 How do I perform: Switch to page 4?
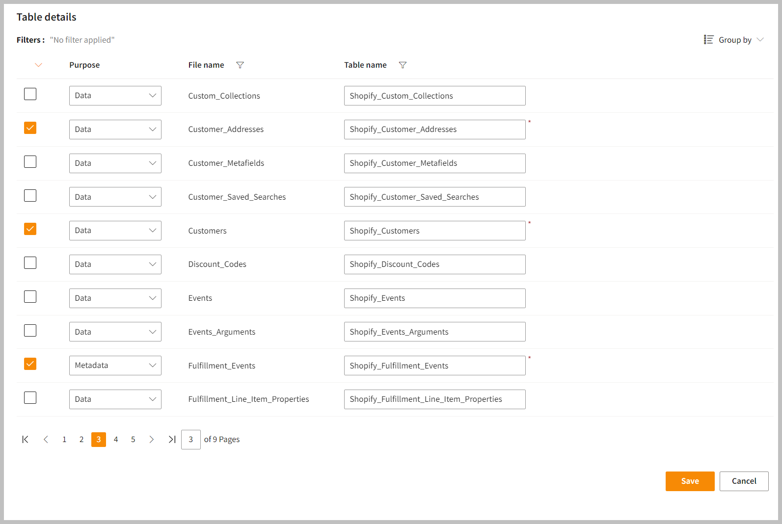116,440
